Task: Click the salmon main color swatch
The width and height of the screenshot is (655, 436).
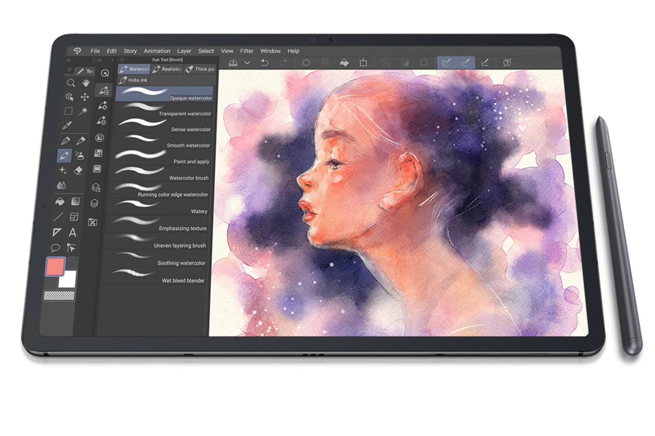Action: coord(55,266)
